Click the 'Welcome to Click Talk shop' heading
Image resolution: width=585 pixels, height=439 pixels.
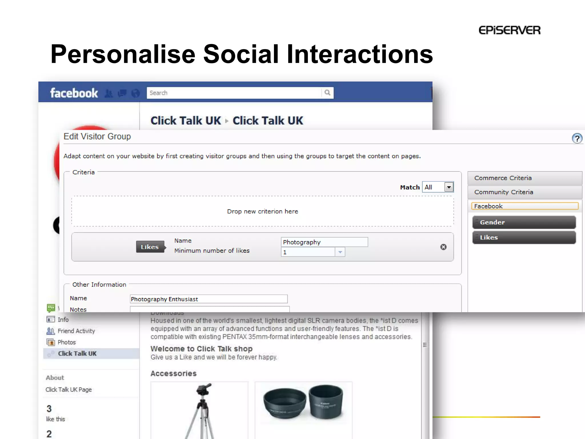point(202,349)
